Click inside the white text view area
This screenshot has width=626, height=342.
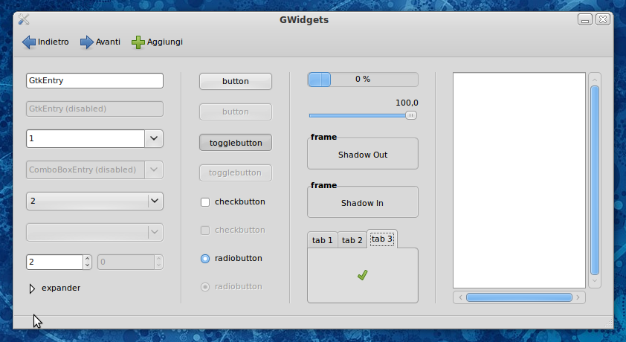point(519,181)
